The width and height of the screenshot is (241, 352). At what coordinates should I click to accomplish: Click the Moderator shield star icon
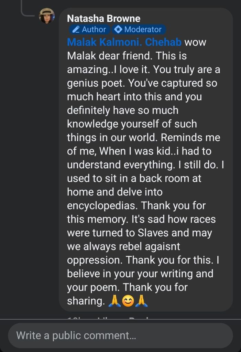[118, 30]
